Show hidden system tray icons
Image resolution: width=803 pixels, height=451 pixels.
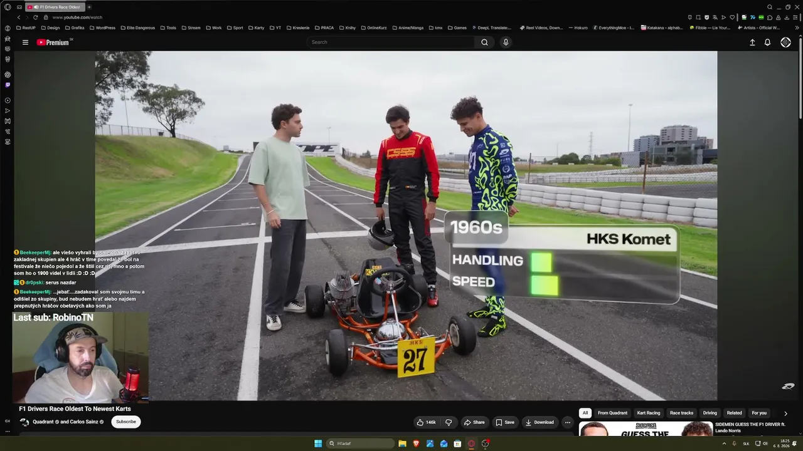point(724,443)
